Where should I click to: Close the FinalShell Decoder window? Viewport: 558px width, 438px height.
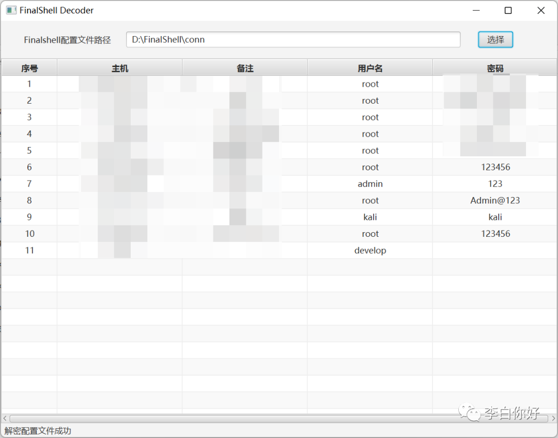point(541,10)
